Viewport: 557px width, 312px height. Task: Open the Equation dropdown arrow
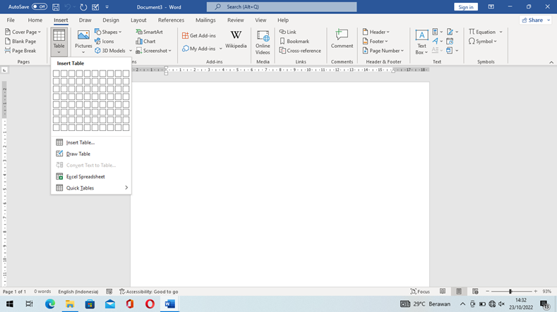(501, 32)
